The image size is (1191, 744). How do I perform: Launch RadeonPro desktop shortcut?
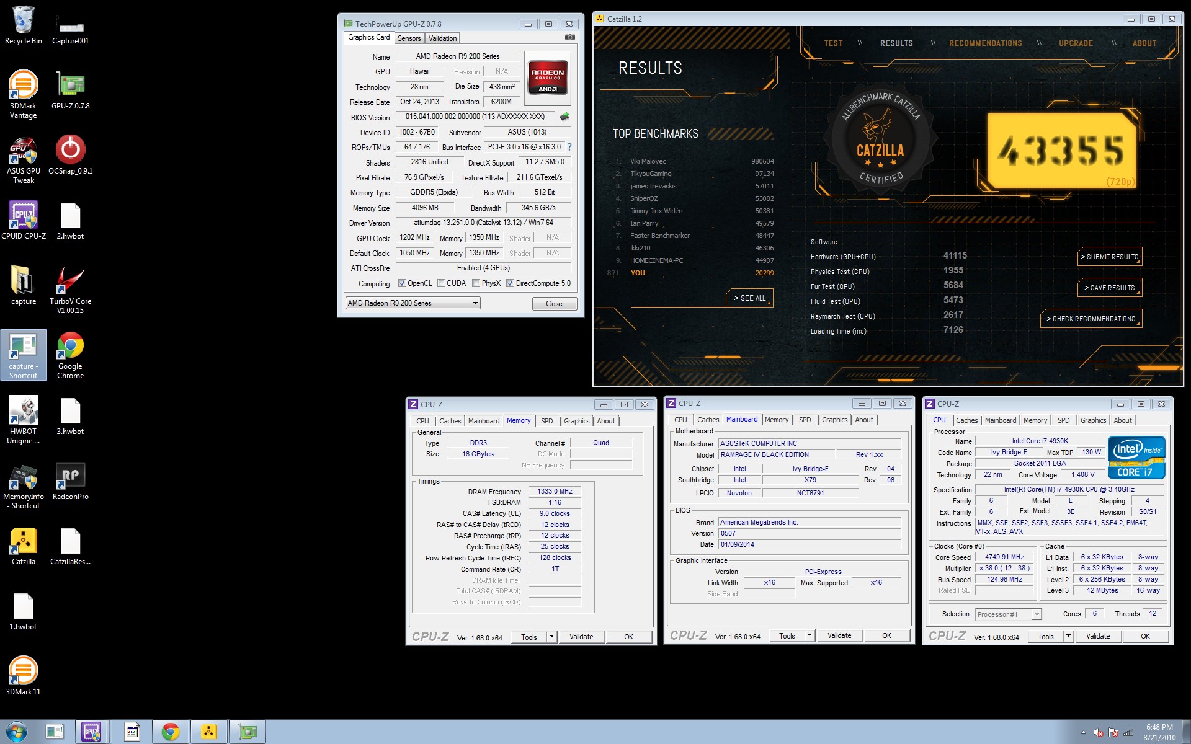(x=70, y=482)
